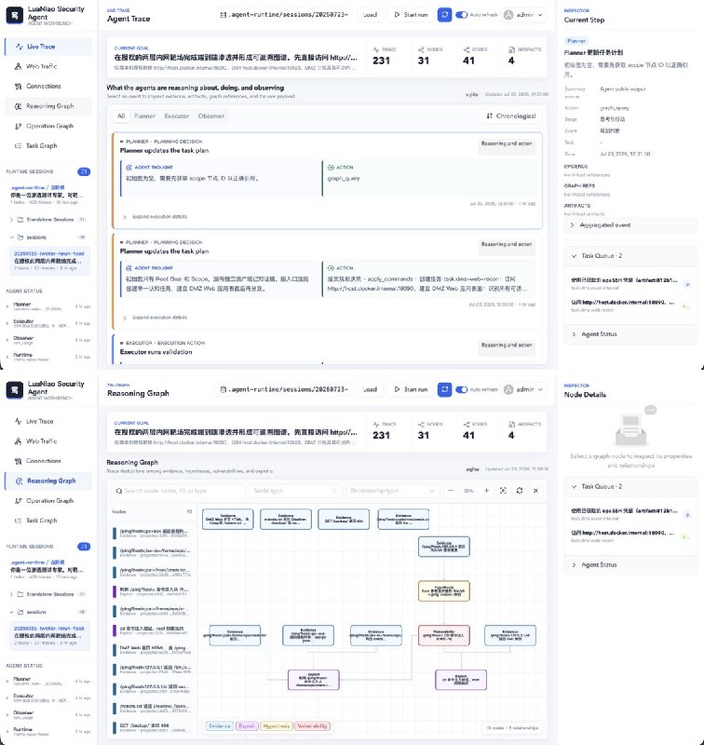Click 'Executor runs validation' card title

pyautogui.click(x=156, y=352)
